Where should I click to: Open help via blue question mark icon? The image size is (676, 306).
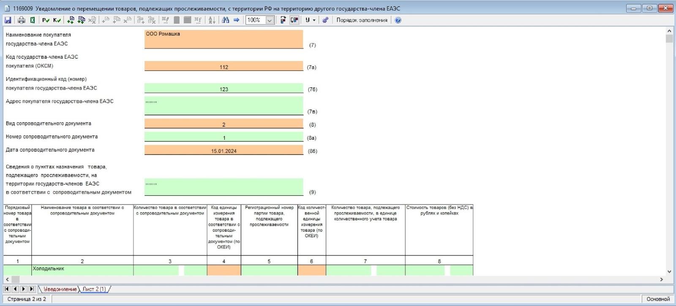pyautogui.click(x=398, y=20)
